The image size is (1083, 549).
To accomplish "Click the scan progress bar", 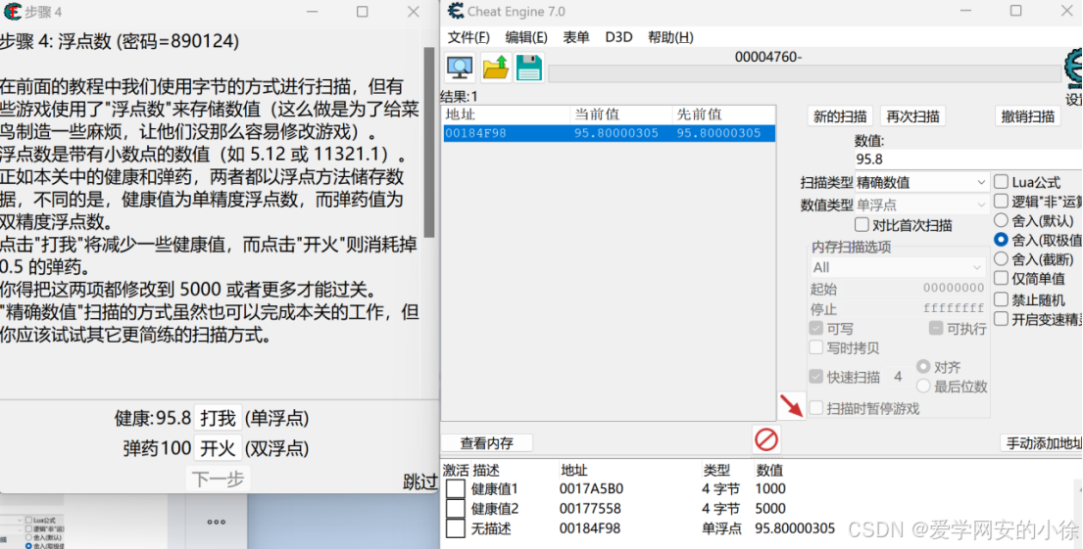I will 805,73.
